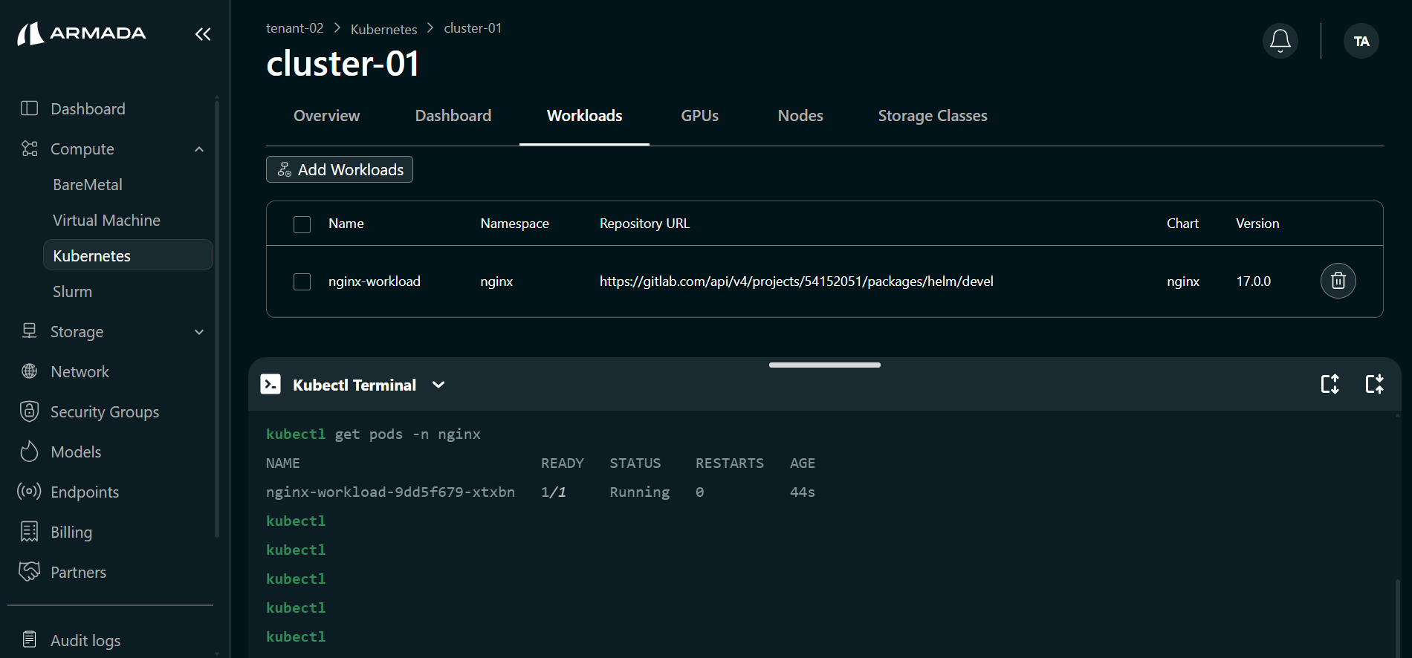Click the terminal scrollbar
This screenshot has width=1412, height=658.
[x=1397, y=619]
